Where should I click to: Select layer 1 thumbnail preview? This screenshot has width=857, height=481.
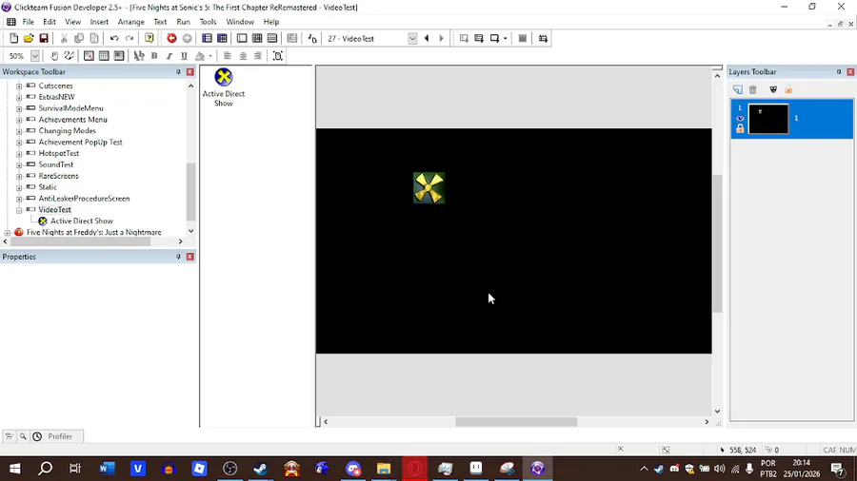pyautogui.click(x=767, y=118)
